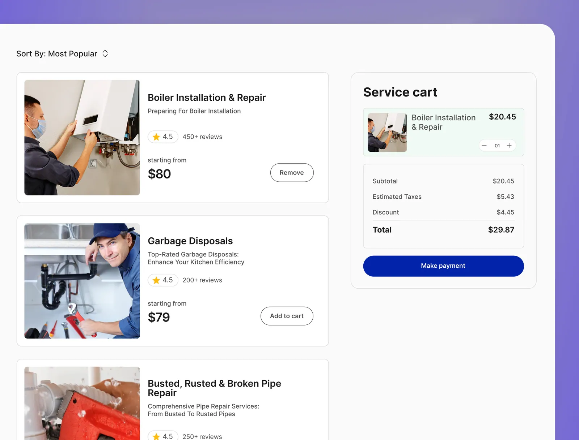Click the Estimated Taxes amount $5.43

click(x=505, y=197)
